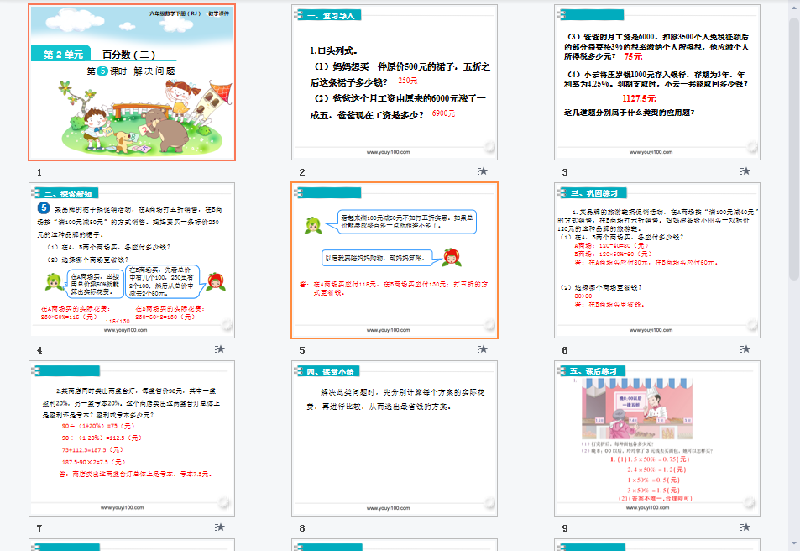Screen dimensions: 800x551
Task: Click the animation star beneath slide 5
Action: 482,349
